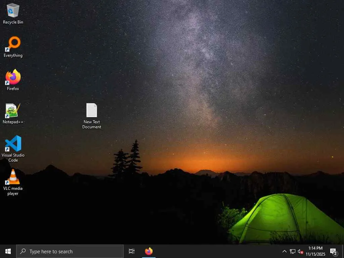Open the network status tray icon
Viewport: 344px width, 258px height.
tap(293, 251)
